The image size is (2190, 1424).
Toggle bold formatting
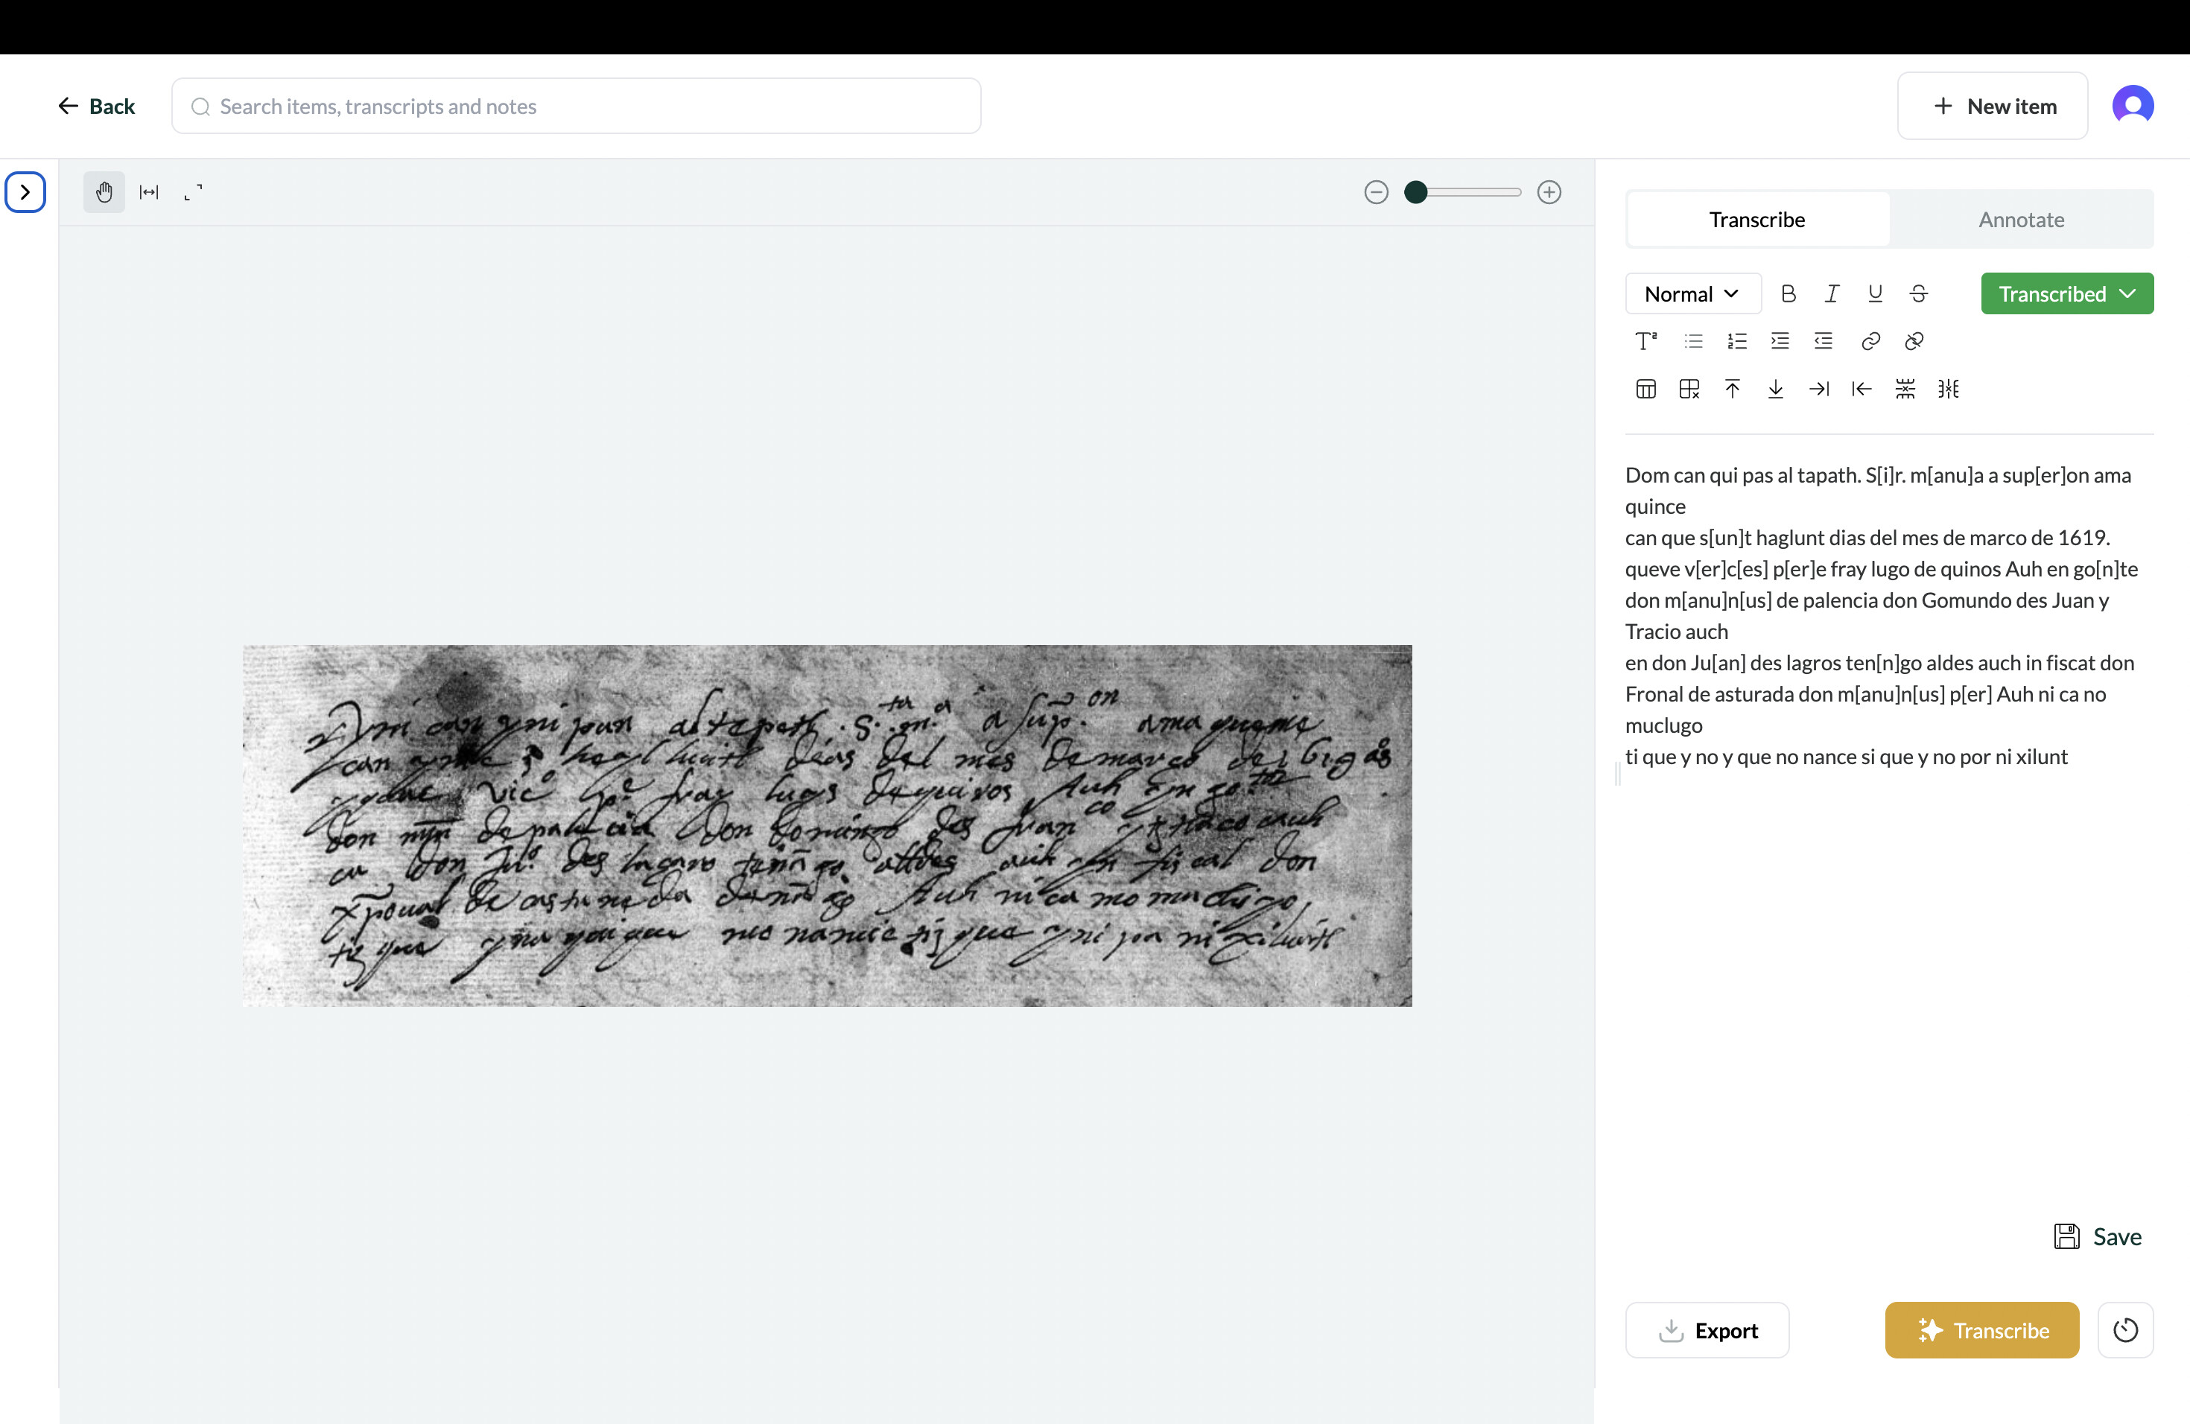1788,293
